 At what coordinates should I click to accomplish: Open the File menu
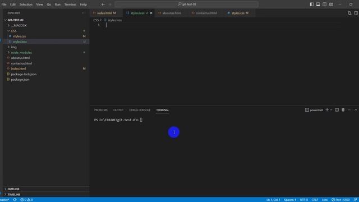click(x=4, y=4)
